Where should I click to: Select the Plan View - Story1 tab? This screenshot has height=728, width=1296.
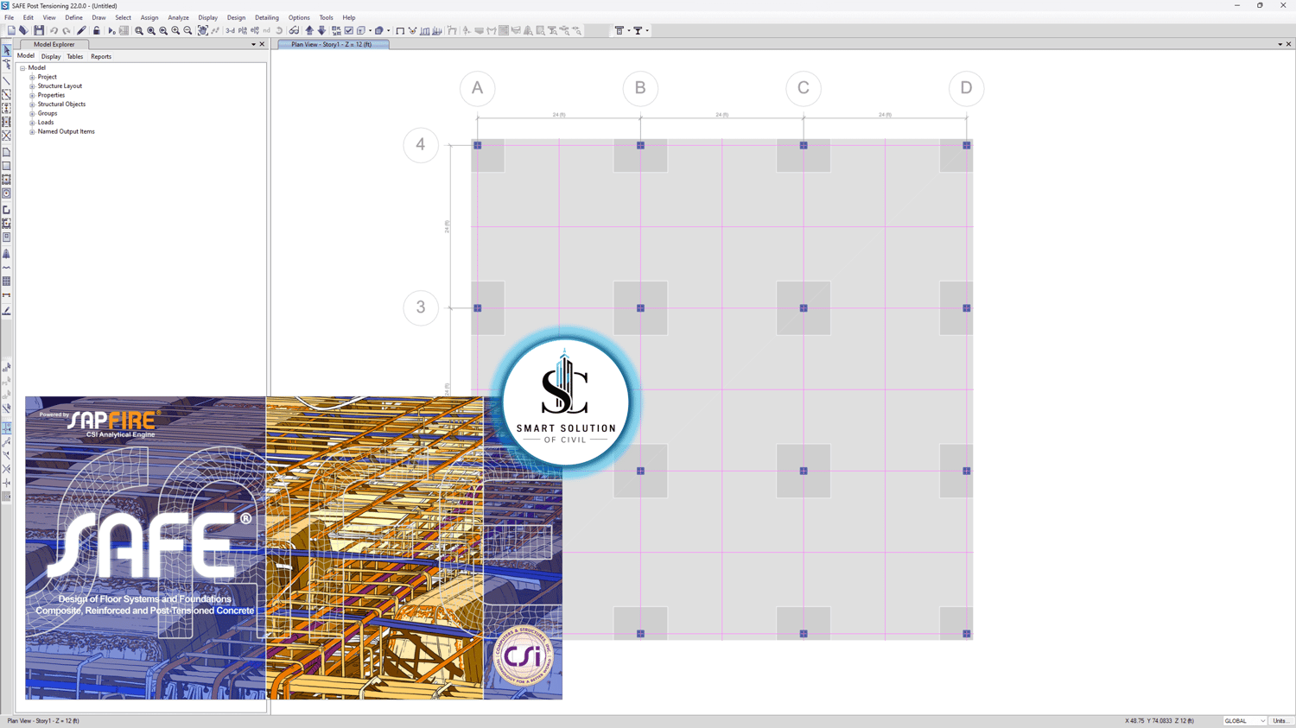333,44
